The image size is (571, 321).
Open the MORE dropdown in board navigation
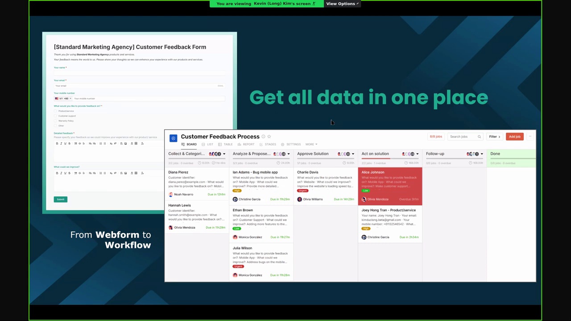(x=311, y=144)
